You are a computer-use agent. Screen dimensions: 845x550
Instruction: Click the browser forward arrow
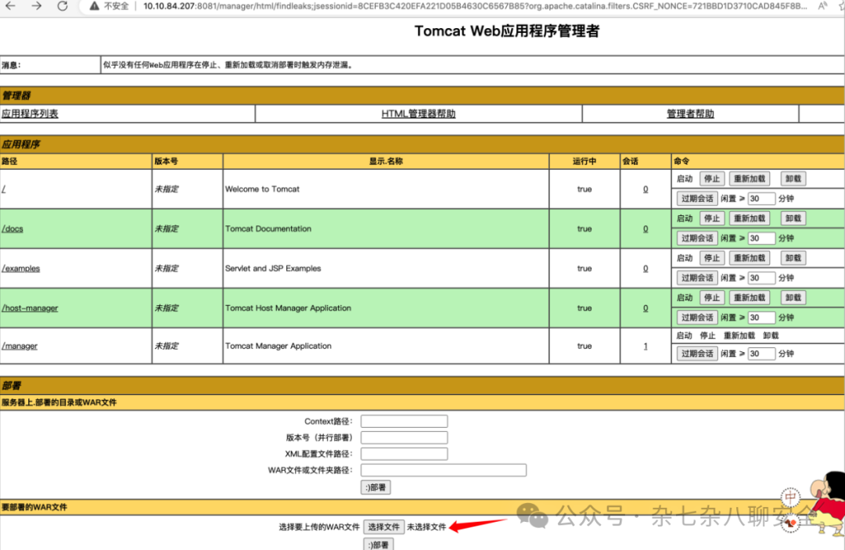tap(36, 6)
